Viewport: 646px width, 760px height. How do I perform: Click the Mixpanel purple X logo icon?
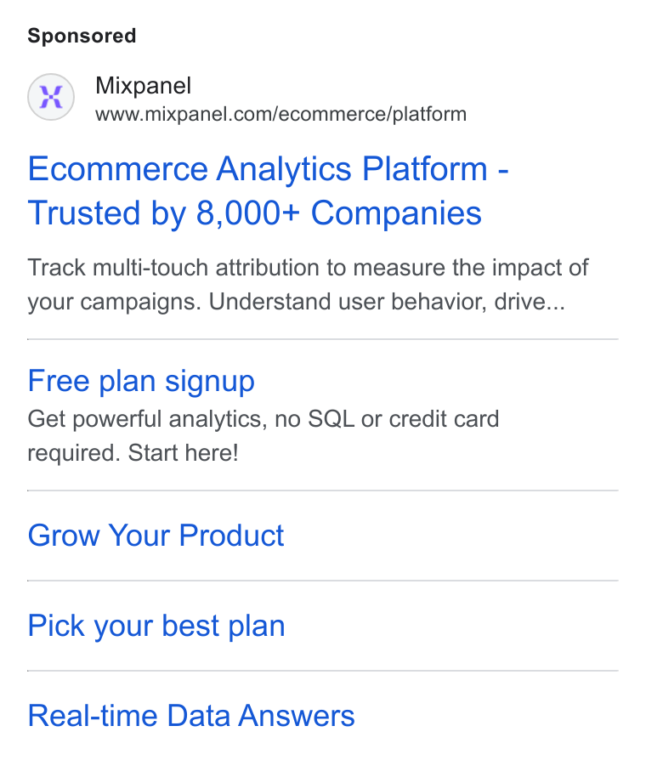click(51, 97)
